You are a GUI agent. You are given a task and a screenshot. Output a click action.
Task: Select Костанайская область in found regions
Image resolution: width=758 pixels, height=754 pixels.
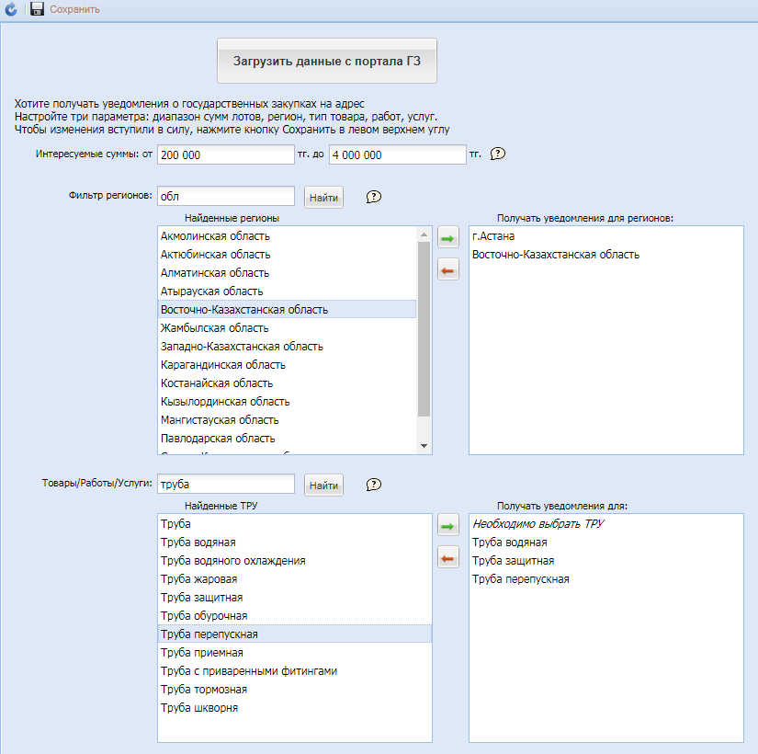coord(287,383)
